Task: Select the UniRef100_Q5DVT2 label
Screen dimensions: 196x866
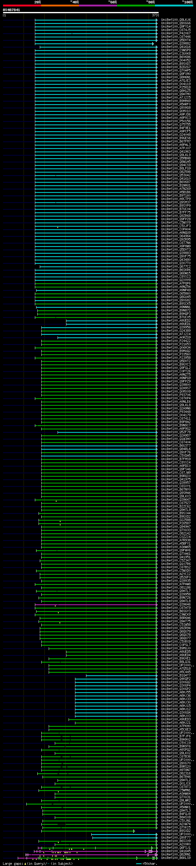Action: pos(176,361)
